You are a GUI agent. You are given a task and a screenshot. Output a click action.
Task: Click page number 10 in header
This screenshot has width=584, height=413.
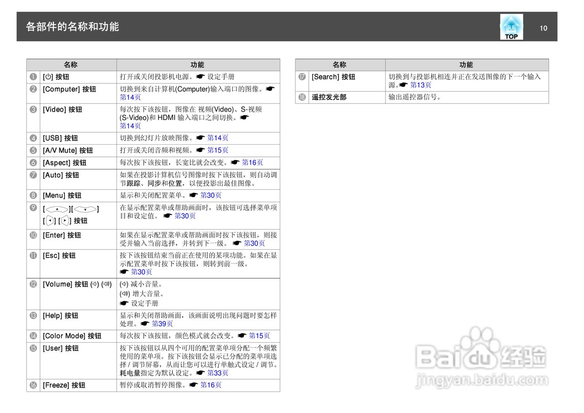(543, 28)
